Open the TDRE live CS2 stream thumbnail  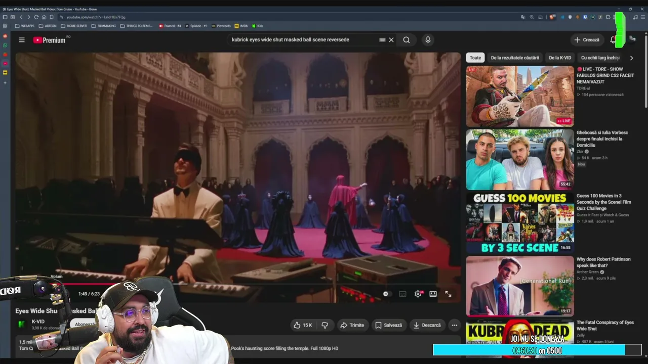point(520,96)
